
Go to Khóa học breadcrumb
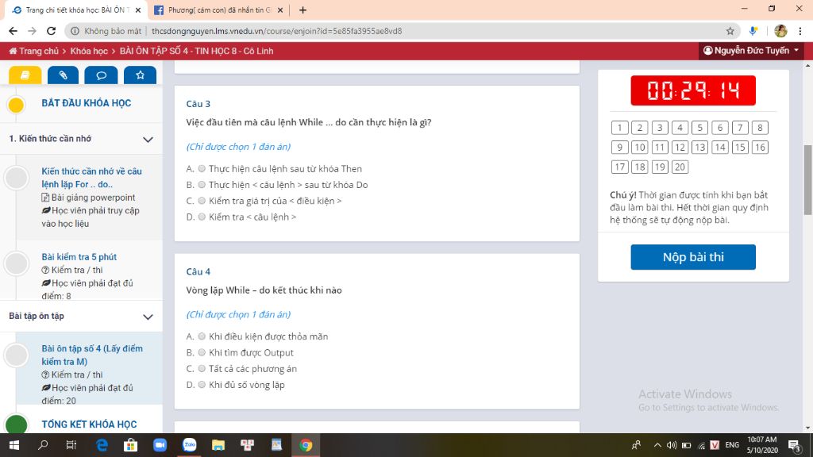pyautogui.click(x=89, y=51)
